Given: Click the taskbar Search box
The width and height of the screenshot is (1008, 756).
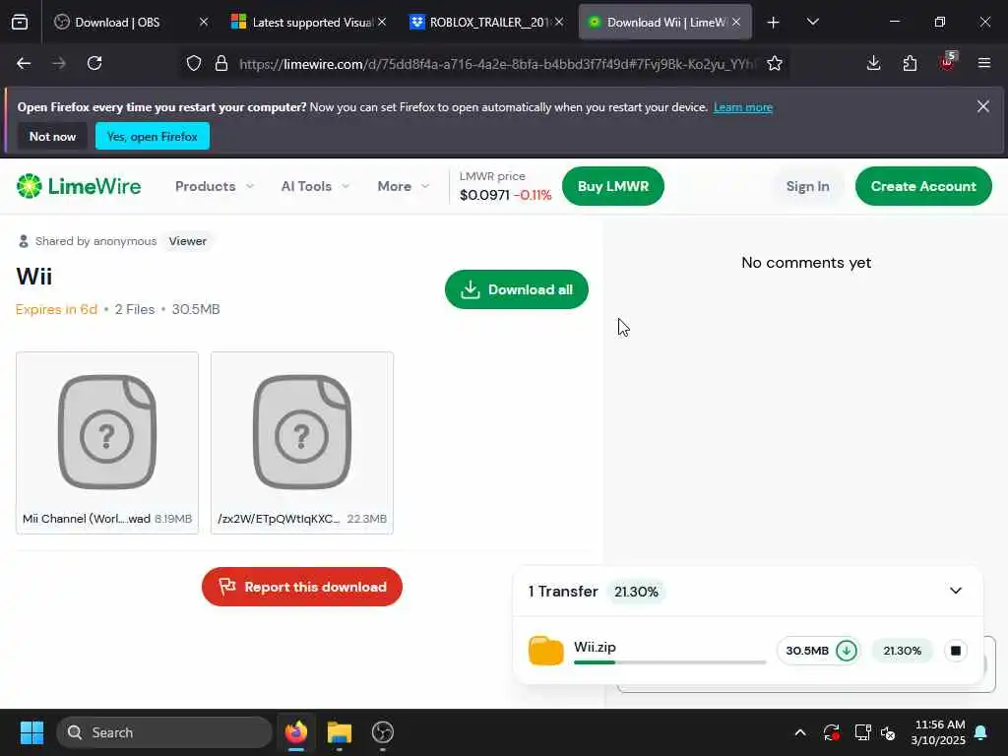Looking at the screenshot, I should coord(164,732).
